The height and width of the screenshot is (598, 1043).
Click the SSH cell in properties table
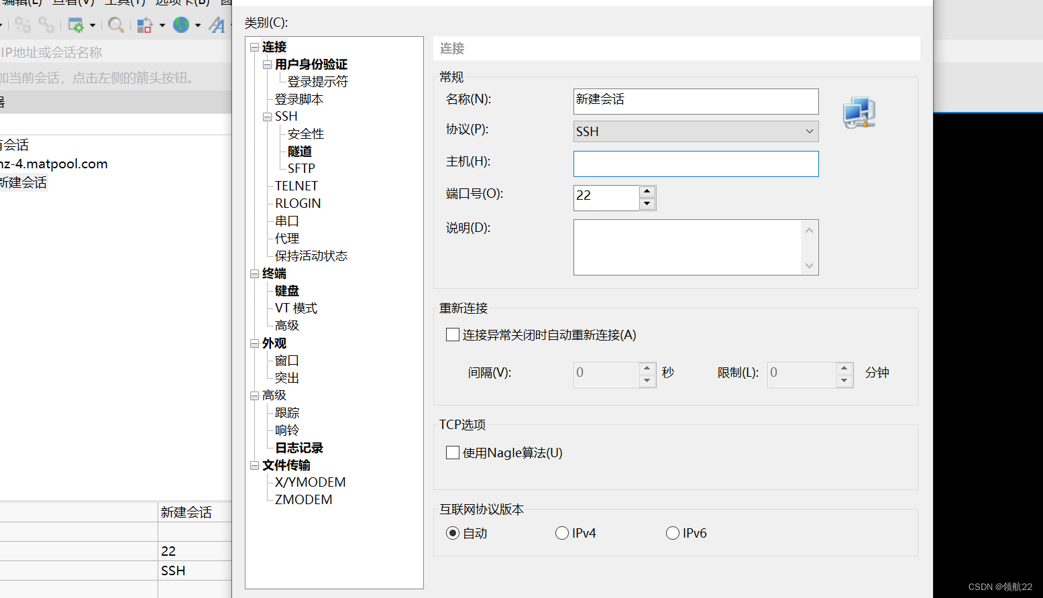pos(195,571)
